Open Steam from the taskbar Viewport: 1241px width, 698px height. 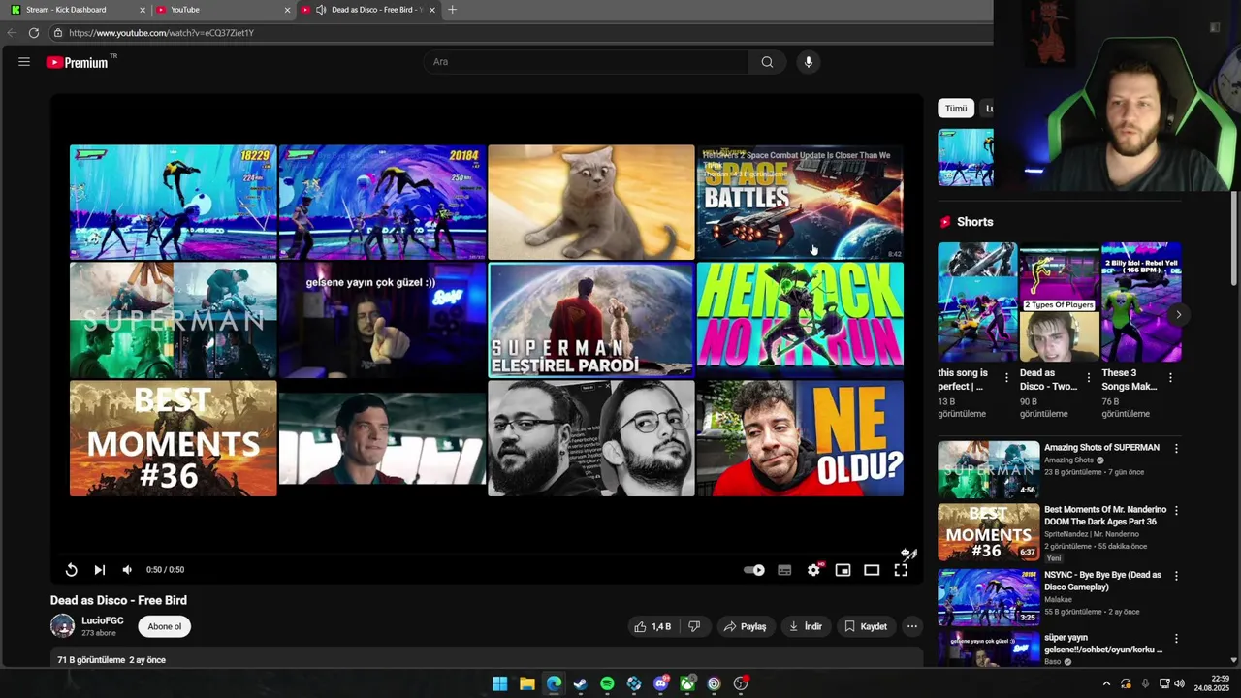(x=580, y=683)
